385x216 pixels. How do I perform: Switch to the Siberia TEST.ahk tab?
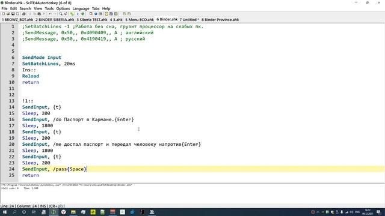tap(92, 20)
